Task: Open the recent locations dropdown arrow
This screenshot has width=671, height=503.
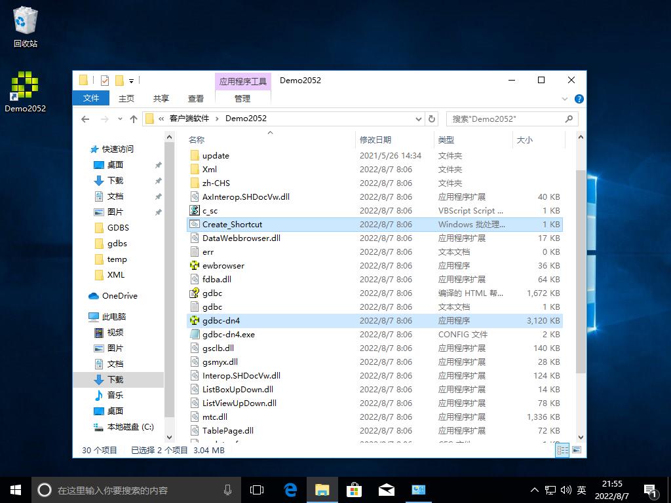Action: click(x=119, y=119)
